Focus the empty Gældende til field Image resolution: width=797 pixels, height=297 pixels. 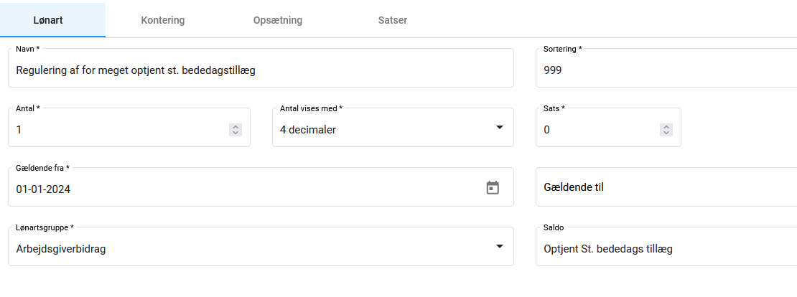click(x=664, y=187)
